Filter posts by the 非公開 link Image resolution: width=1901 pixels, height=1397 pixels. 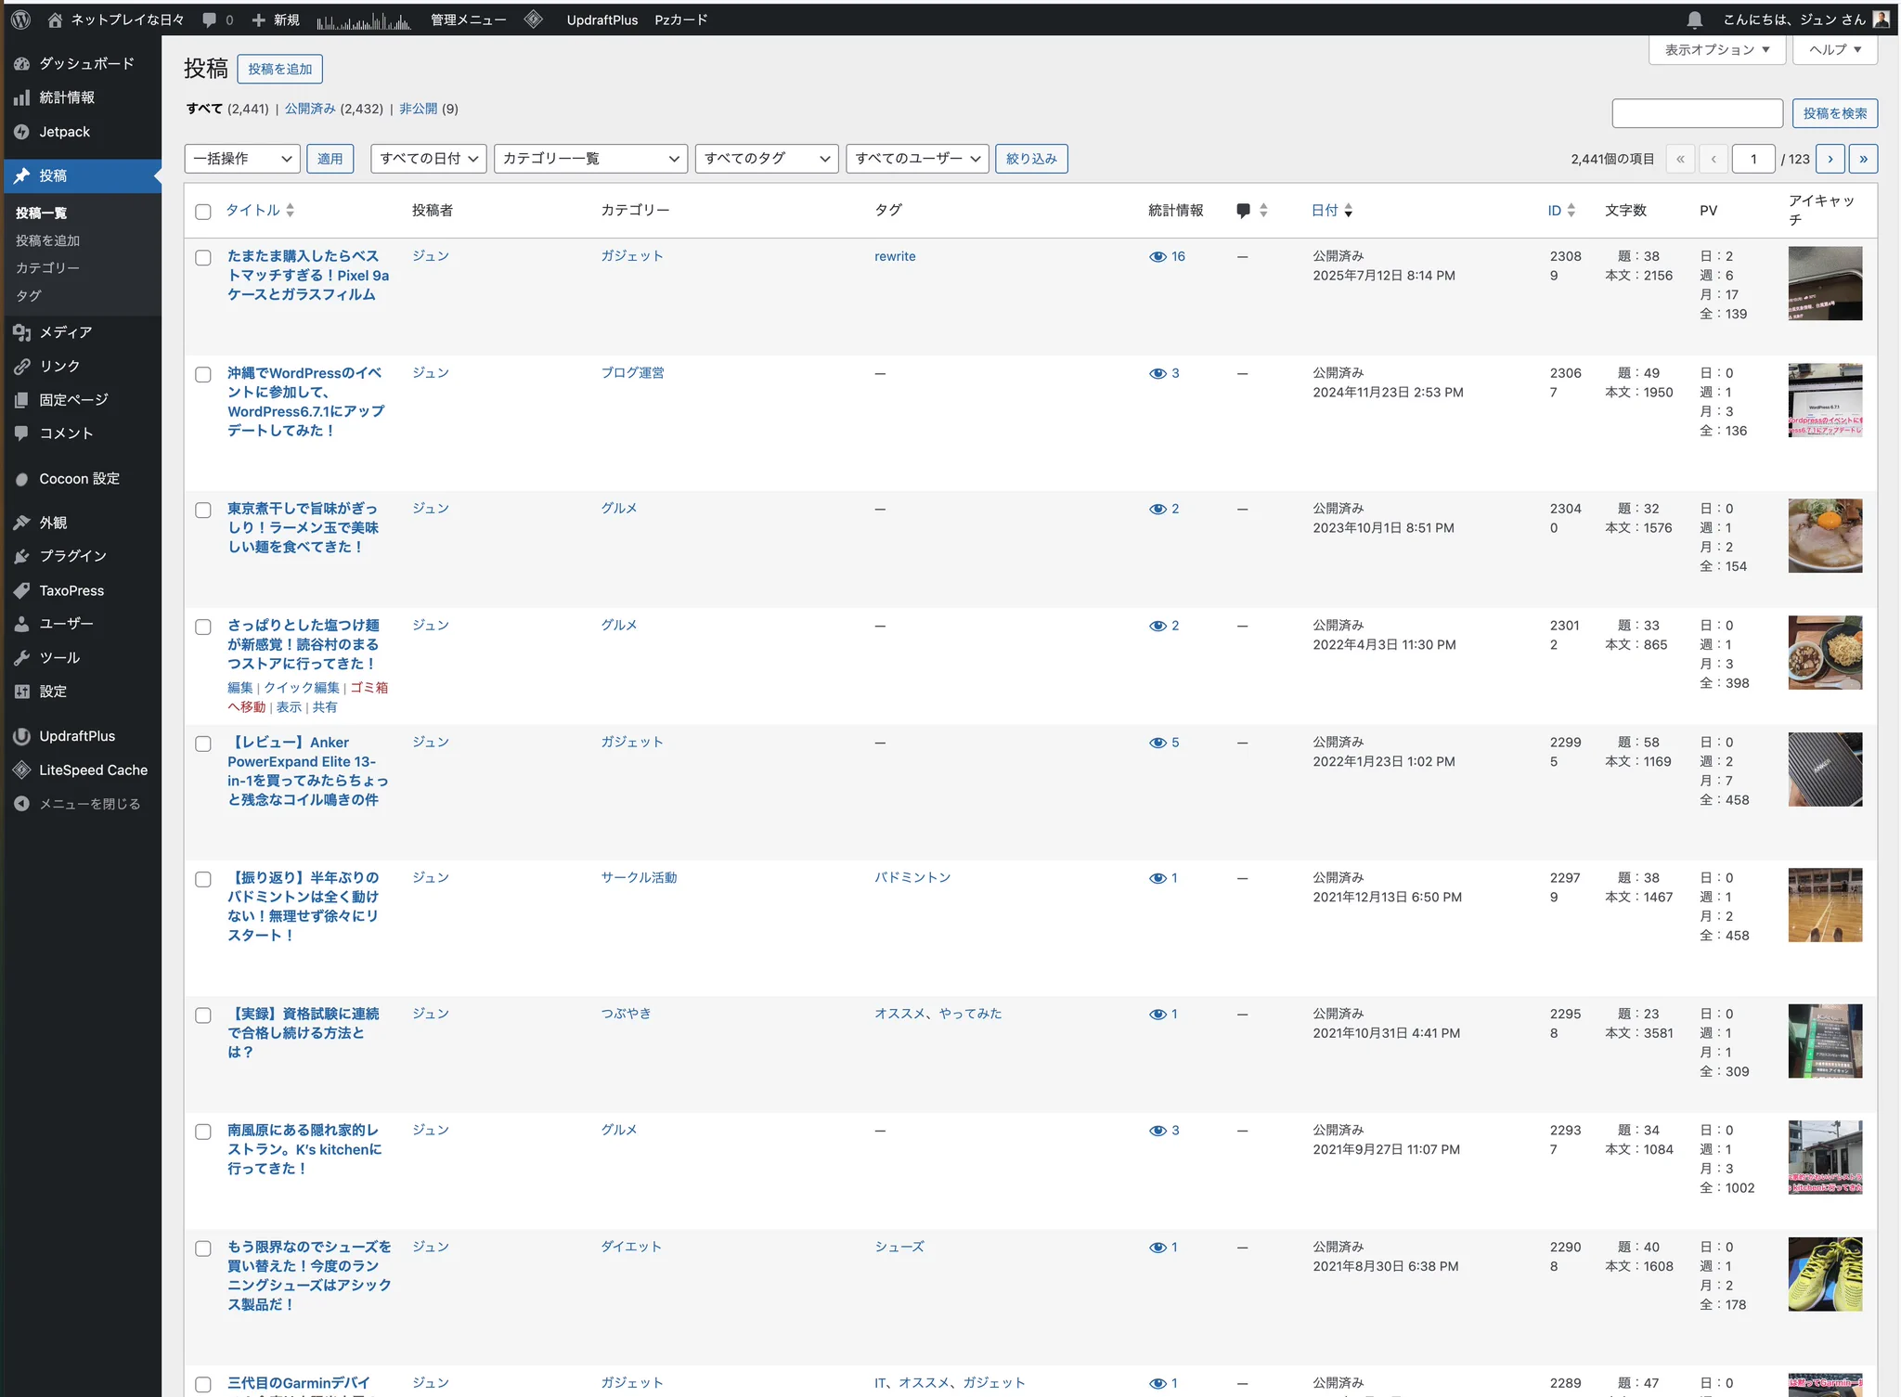coord(419,109)
